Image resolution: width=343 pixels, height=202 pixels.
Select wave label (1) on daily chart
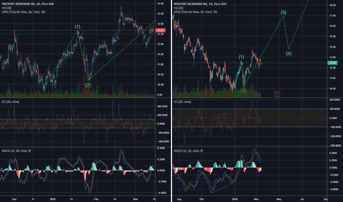tap(241, 57)
